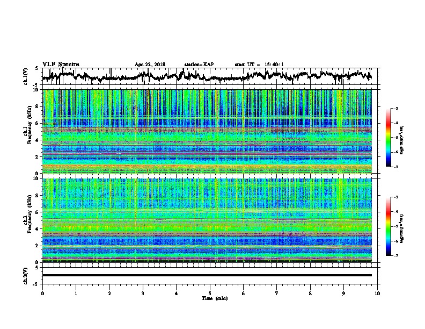Click time axis tick label "6"

(x=244, y=294)
